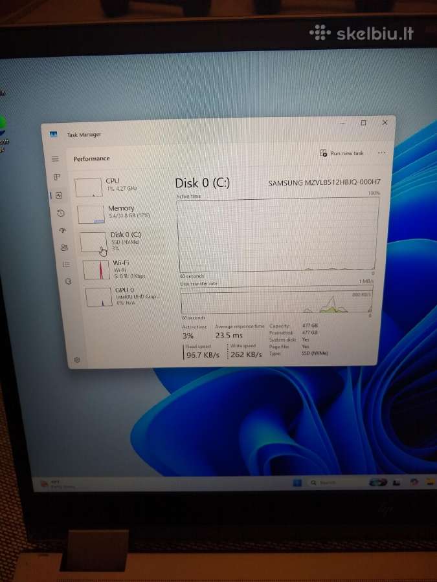The image size is (437, 582).
Task: Click the 96.7 KB/s read speed value
Action: 203,355
